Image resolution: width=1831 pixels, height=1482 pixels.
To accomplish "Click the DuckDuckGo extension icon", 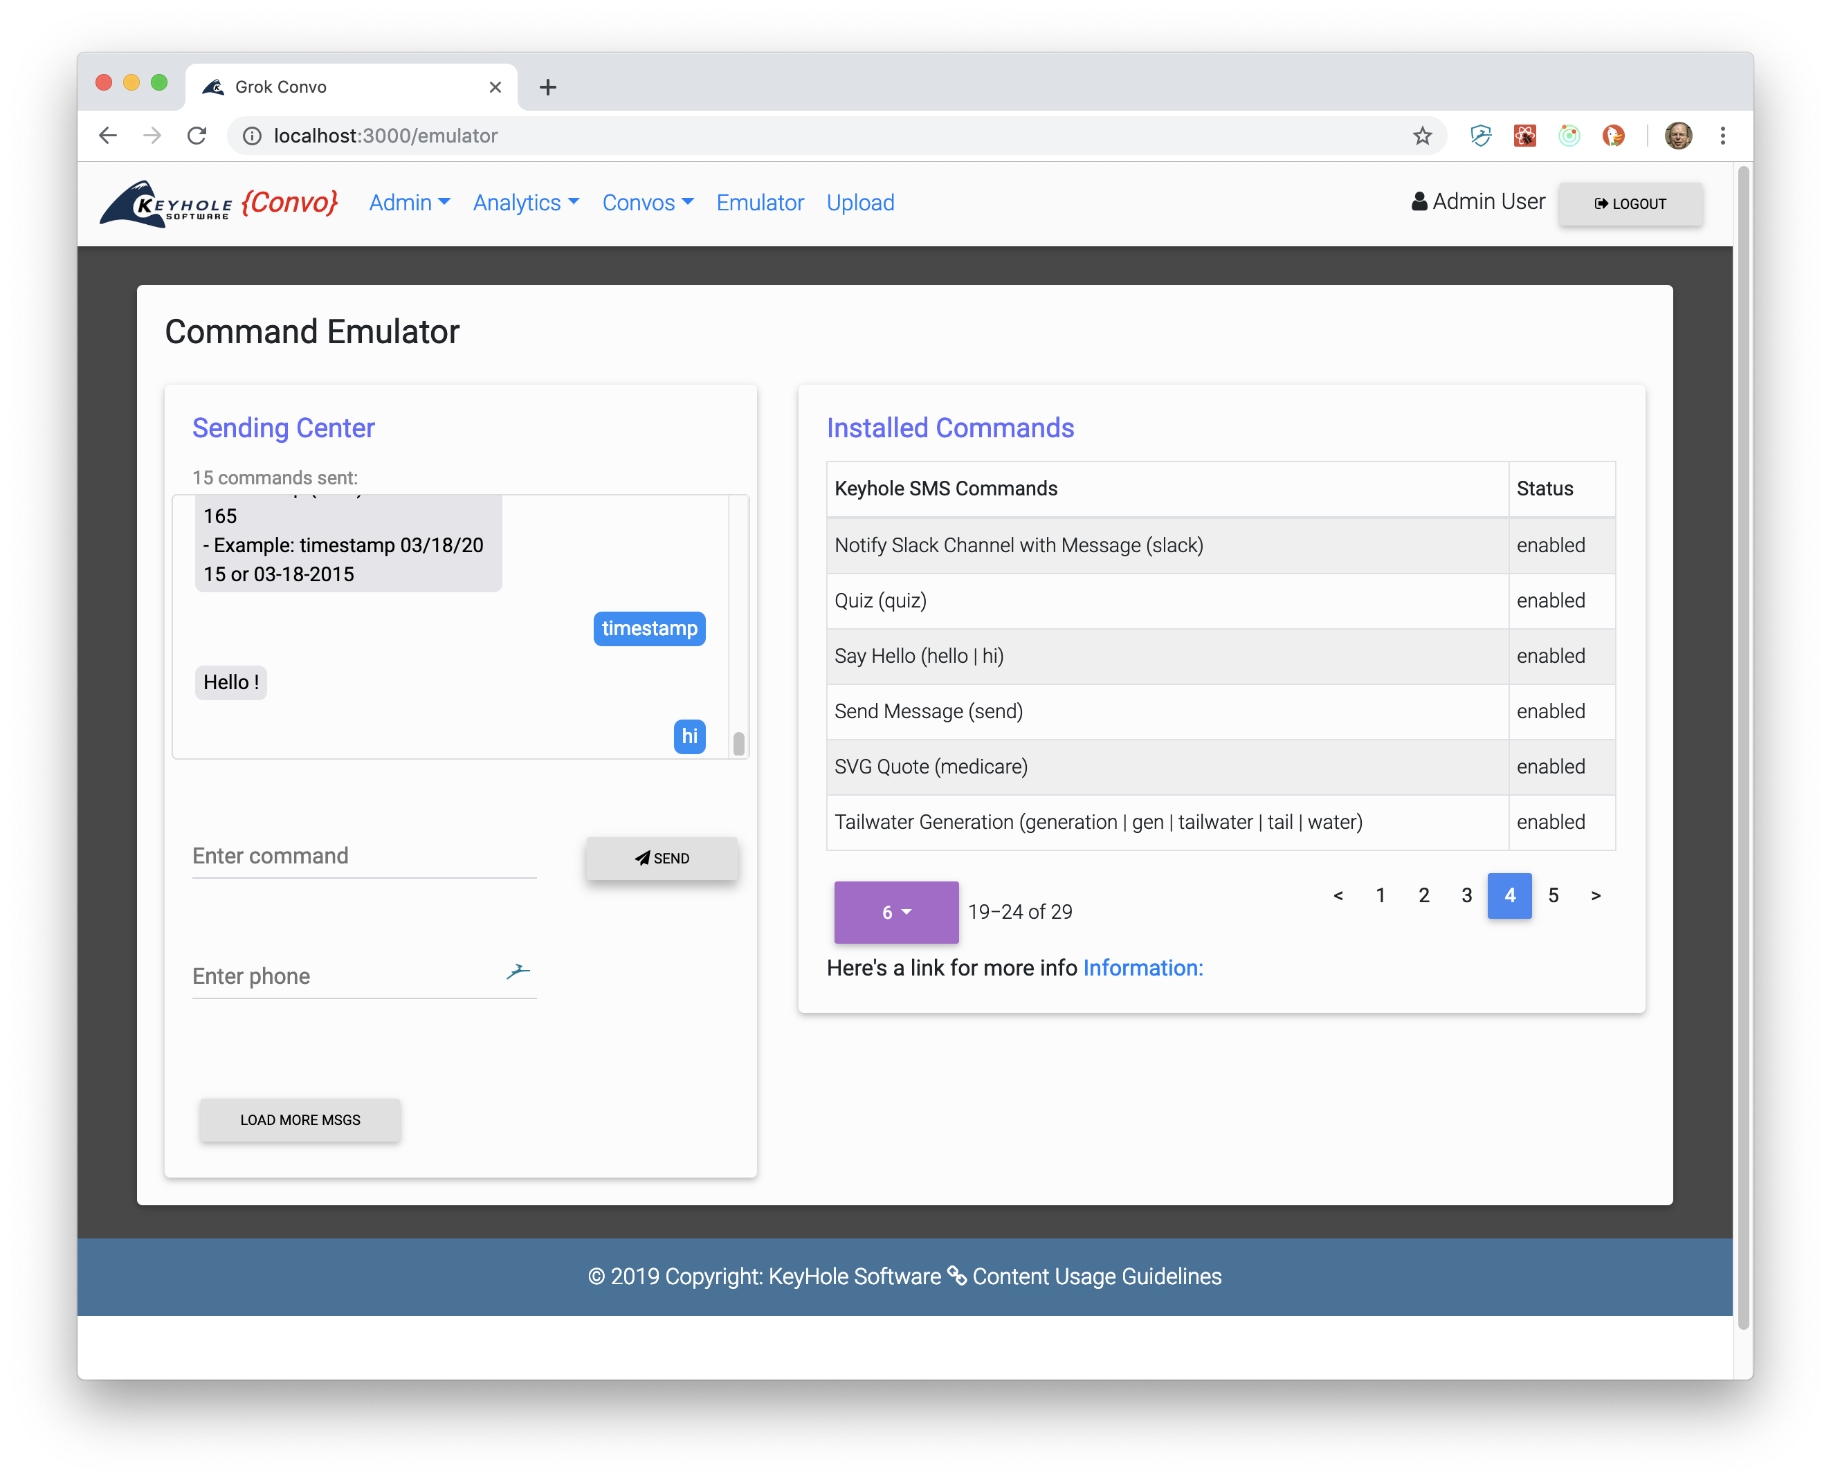I will point(1612,136).
